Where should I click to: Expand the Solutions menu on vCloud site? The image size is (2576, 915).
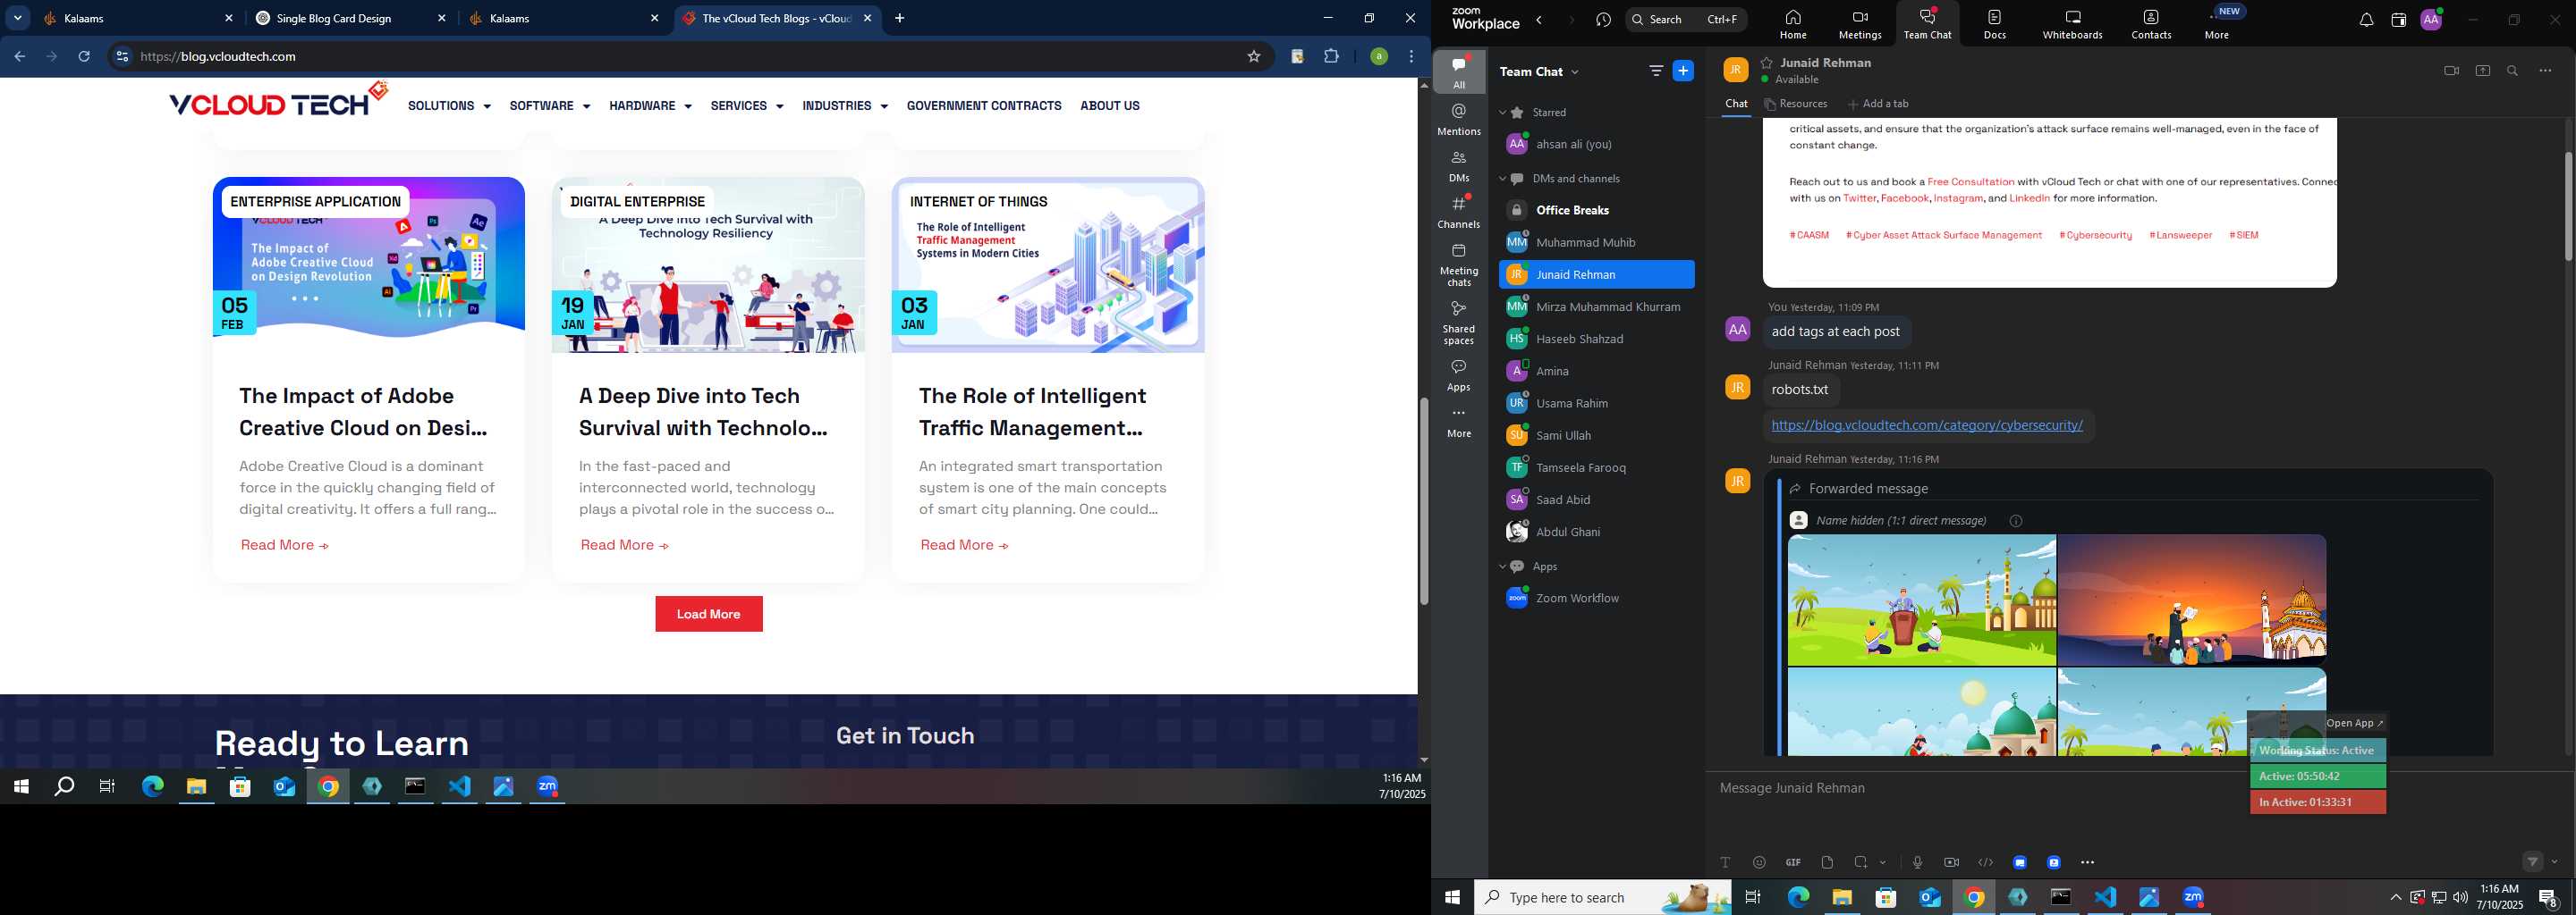pyautogui.click(x=449, y=105)
